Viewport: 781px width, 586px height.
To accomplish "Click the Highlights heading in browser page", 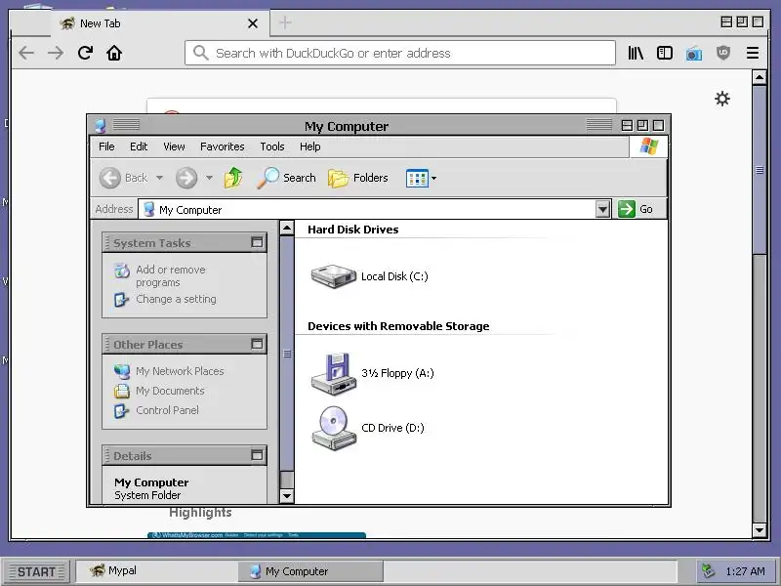I will point(200,512).
